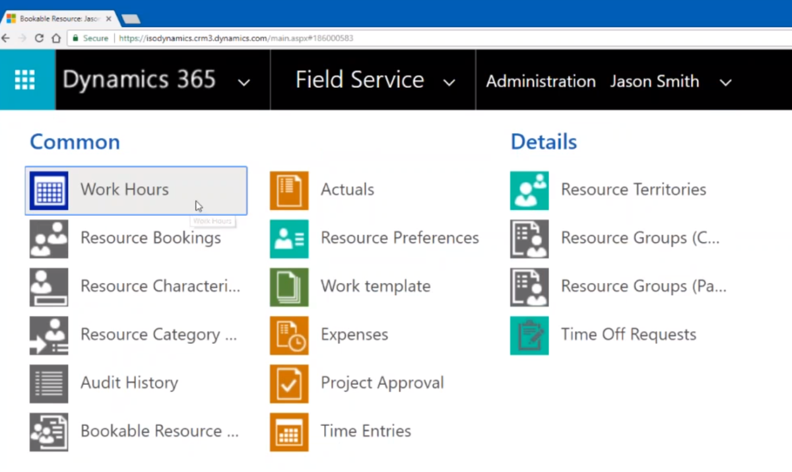
Task: Reload the page in the browser
Action: click(39, 38)
